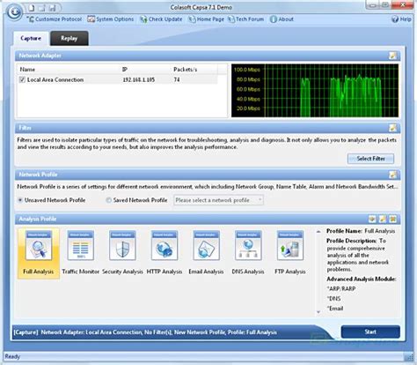Image resolution: width=417 pixels, height=365 pixels.
Task: Select the HTTP Analysis profile
Action: [165, 253]
